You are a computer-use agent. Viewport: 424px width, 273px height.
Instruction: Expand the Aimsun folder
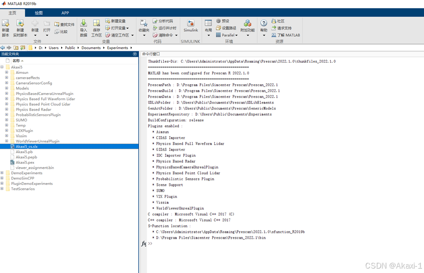[6, 72]
